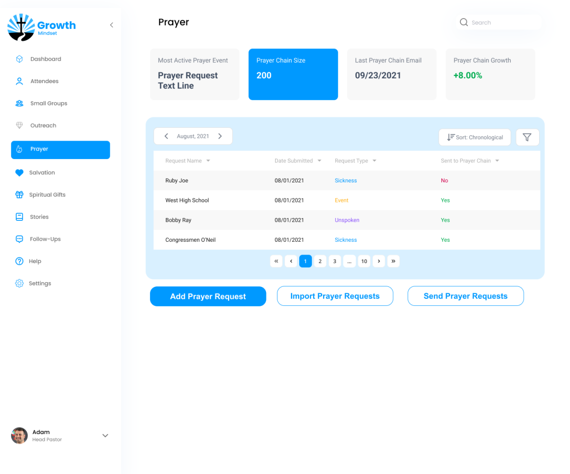Go to next month after August, 2021

[220, 136]
